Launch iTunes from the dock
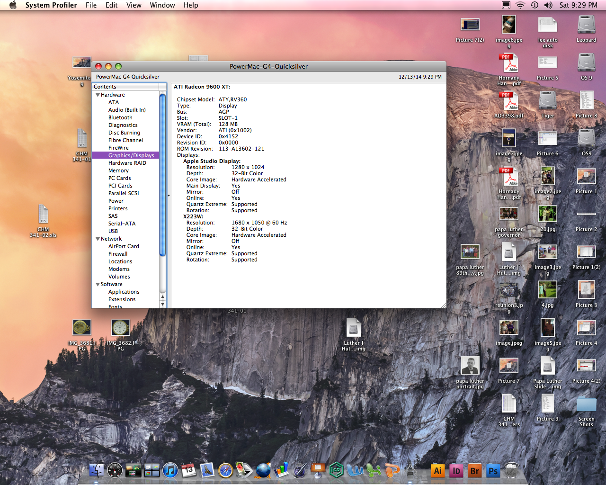The image size is (606, 485). [x=170, y=470]
